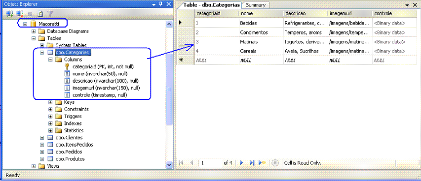The width and height of the screenshot is (421, 181).
Task: Select the Condimentos cell
Action: [261, 32]
